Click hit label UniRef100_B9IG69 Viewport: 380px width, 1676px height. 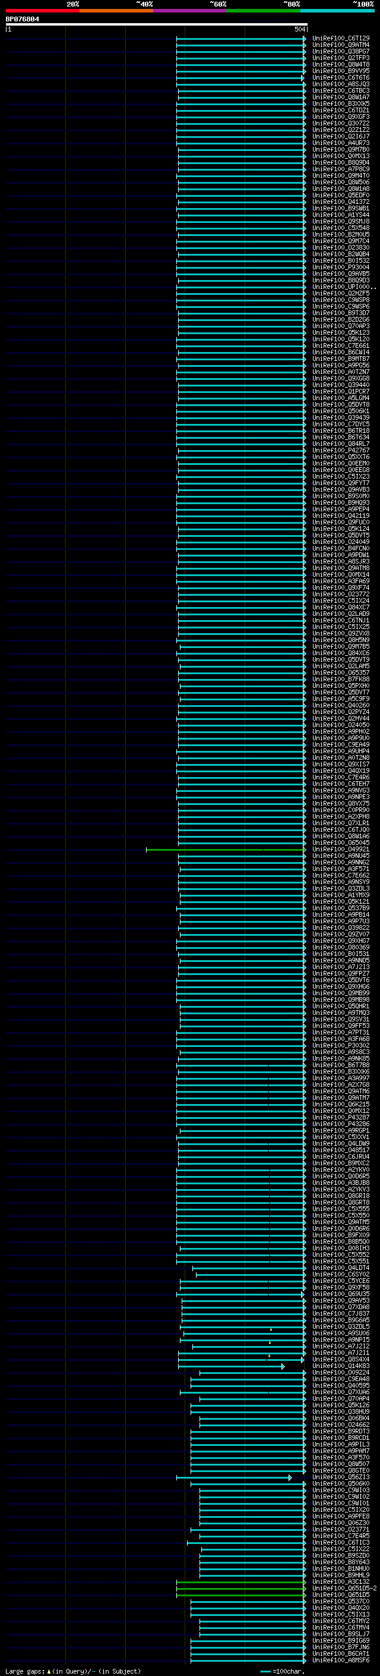(341, 1640)
